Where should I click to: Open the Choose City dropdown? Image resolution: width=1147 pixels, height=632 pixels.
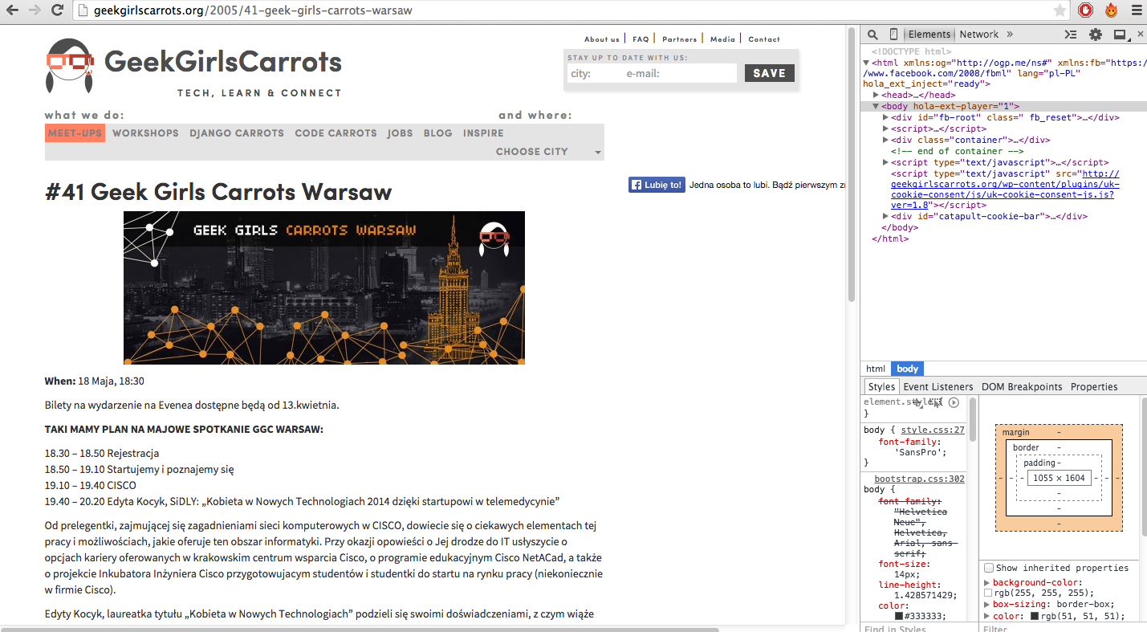[548, 151]
